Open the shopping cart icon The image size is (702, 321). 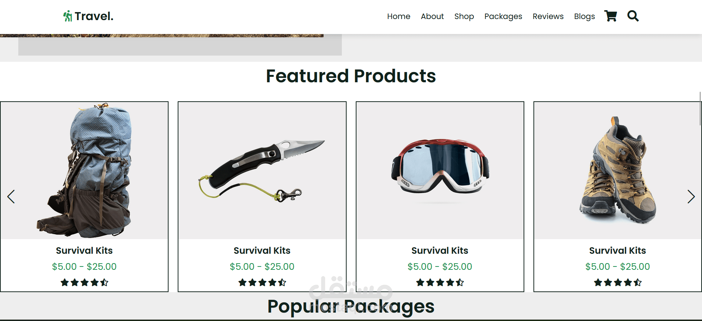click(611, 16)
